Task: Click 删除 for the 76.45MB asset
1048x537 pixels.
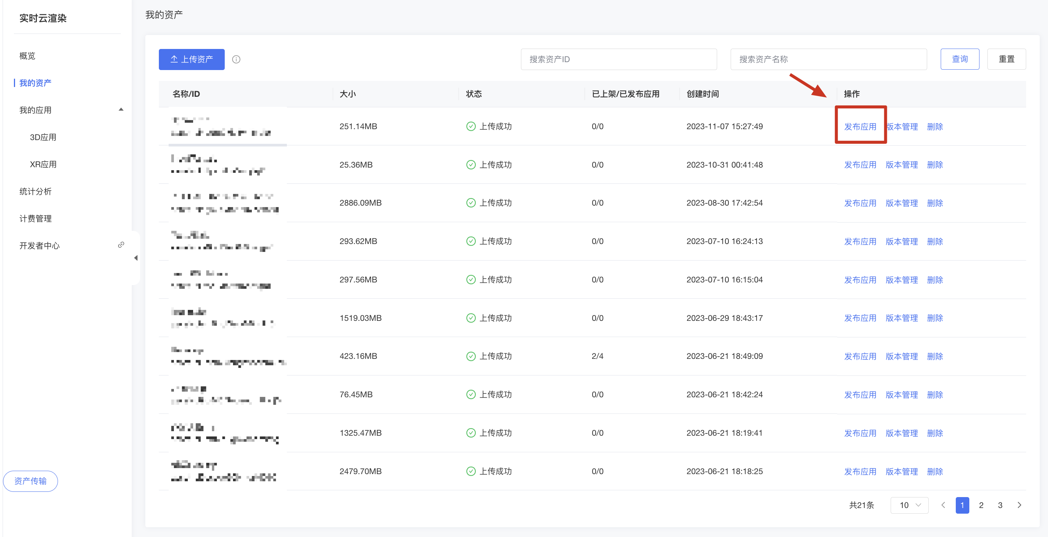Action: point(935,395)
